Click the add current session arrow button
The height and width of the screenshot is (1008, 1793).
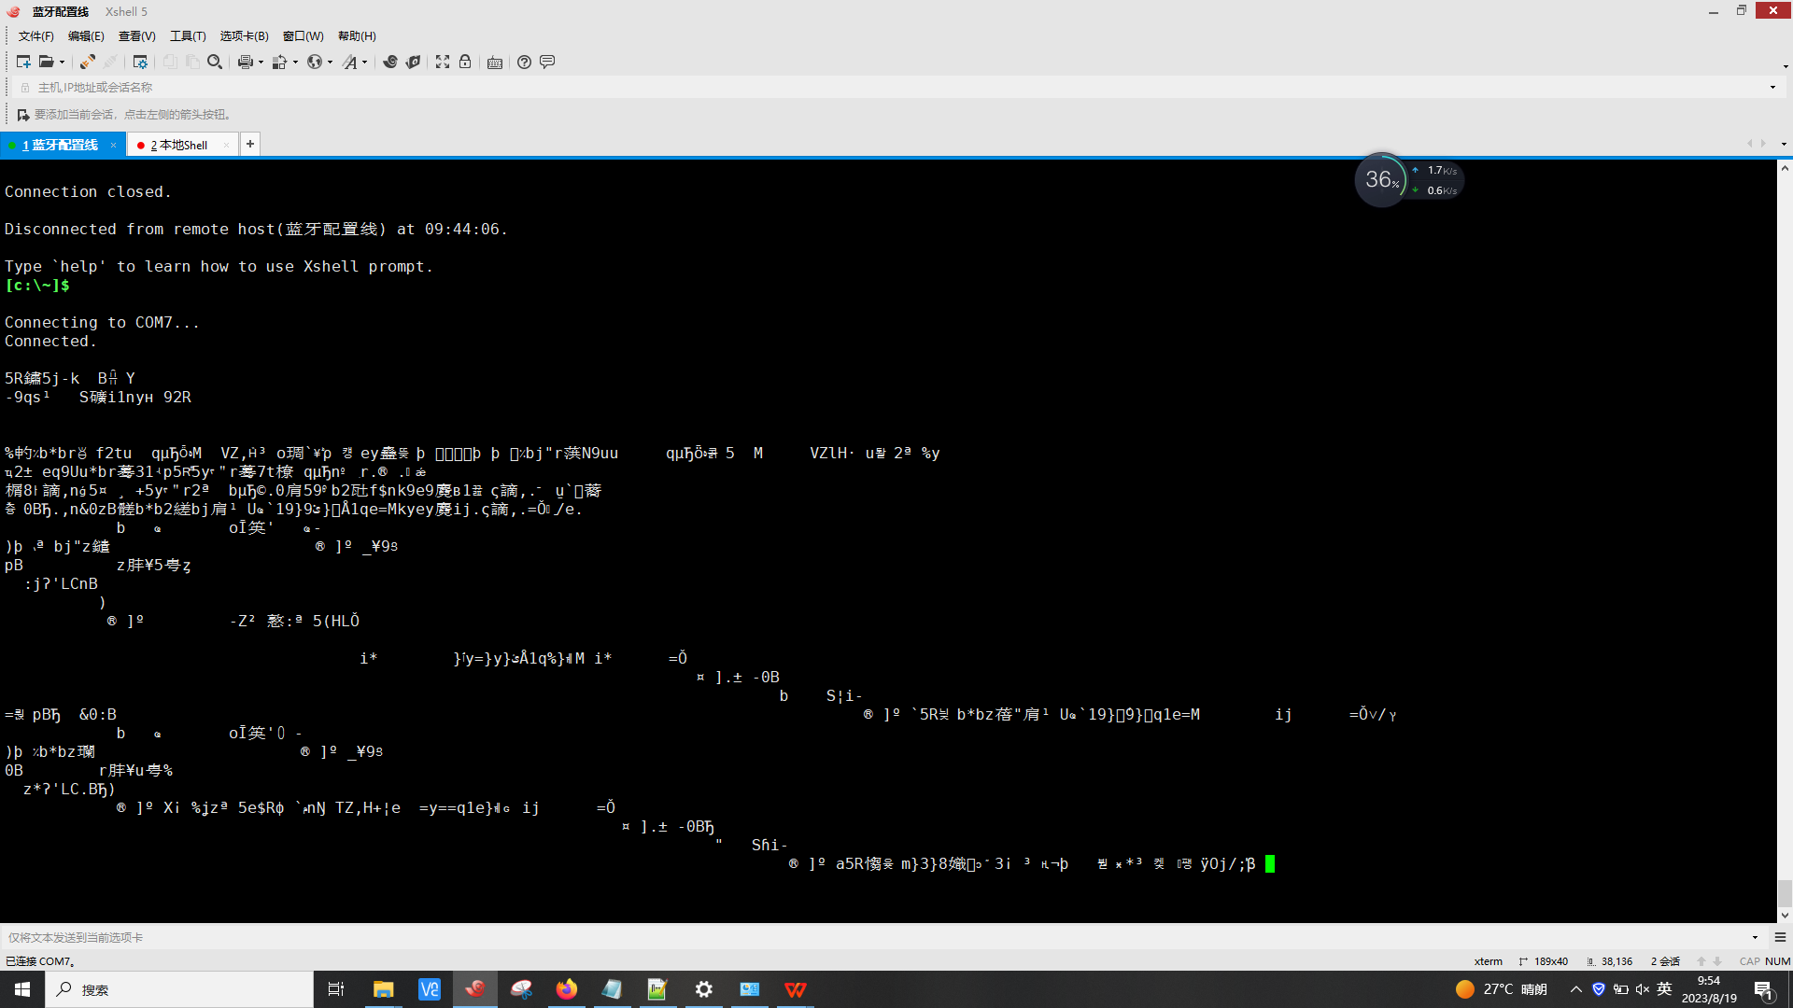click(x=23, y=115)
